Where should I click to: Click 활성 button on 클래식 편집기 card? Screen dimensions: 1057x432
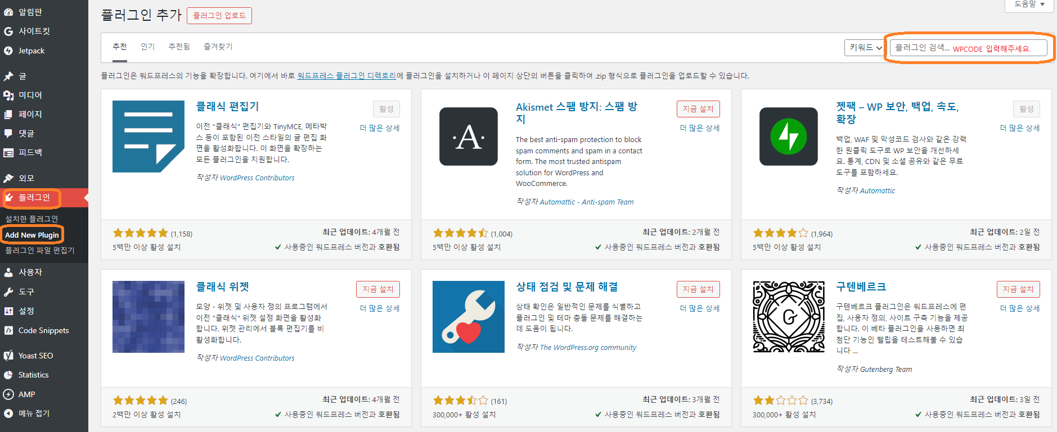(x=386, y=109)
